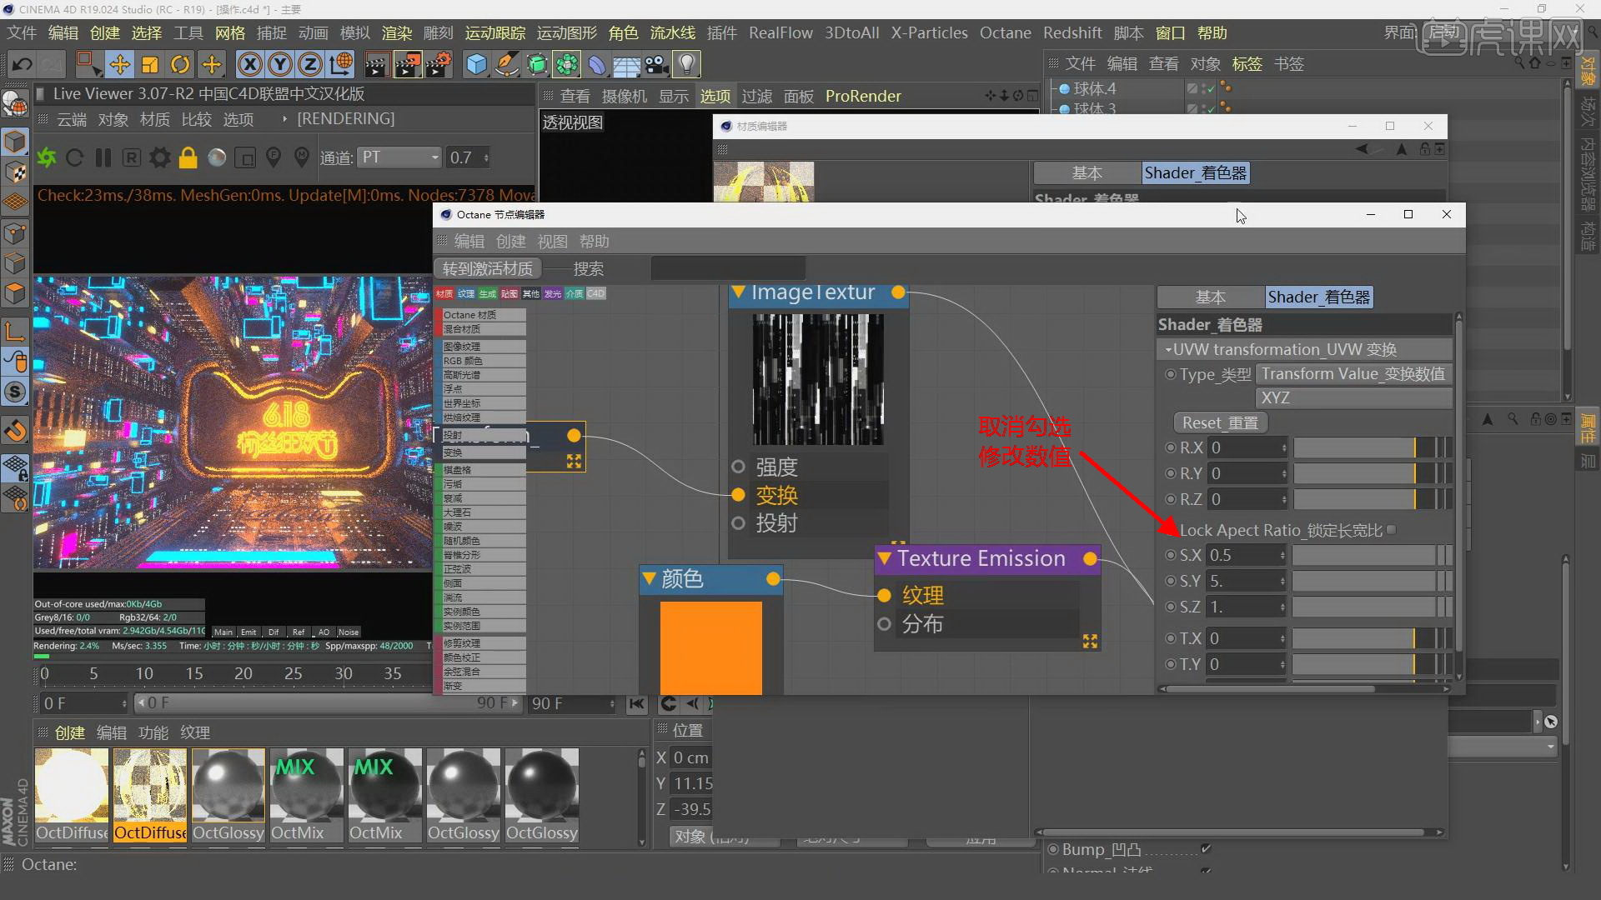Viewport: 1601px width, 900px height.
Task: Collapse UVW transformation section
Action: (x=1168, y=350)
